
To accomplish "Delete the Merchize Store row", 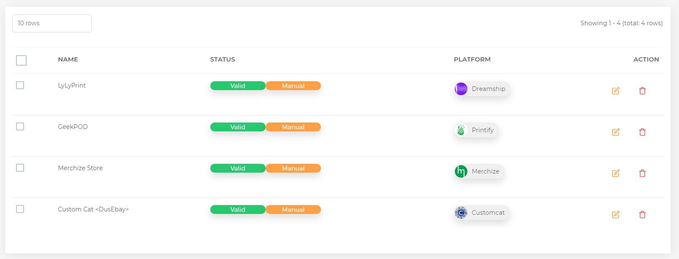I will click(642, 173).
